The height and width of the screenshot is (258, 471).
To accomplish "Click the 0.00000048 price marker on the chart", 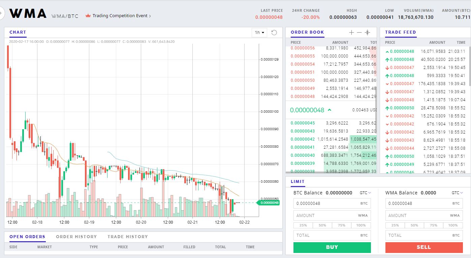I will (x=269, y=203).
